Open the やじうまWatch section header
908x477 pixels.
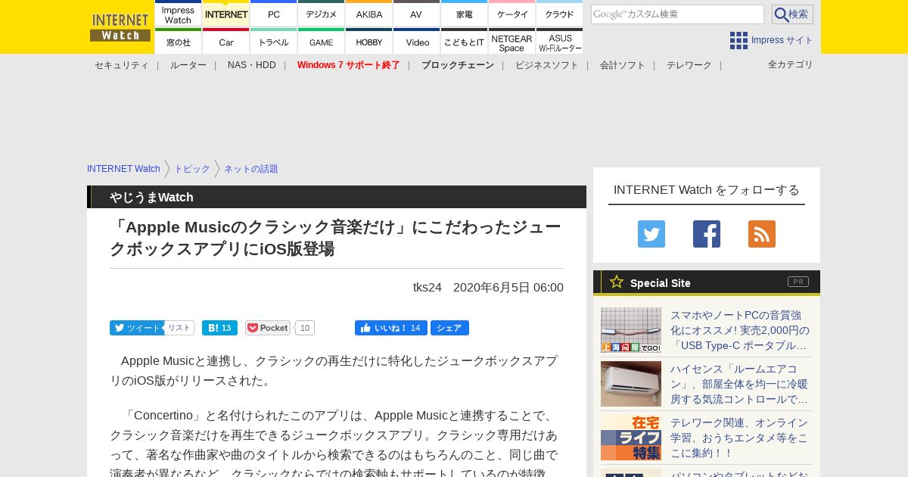(151, 198)
